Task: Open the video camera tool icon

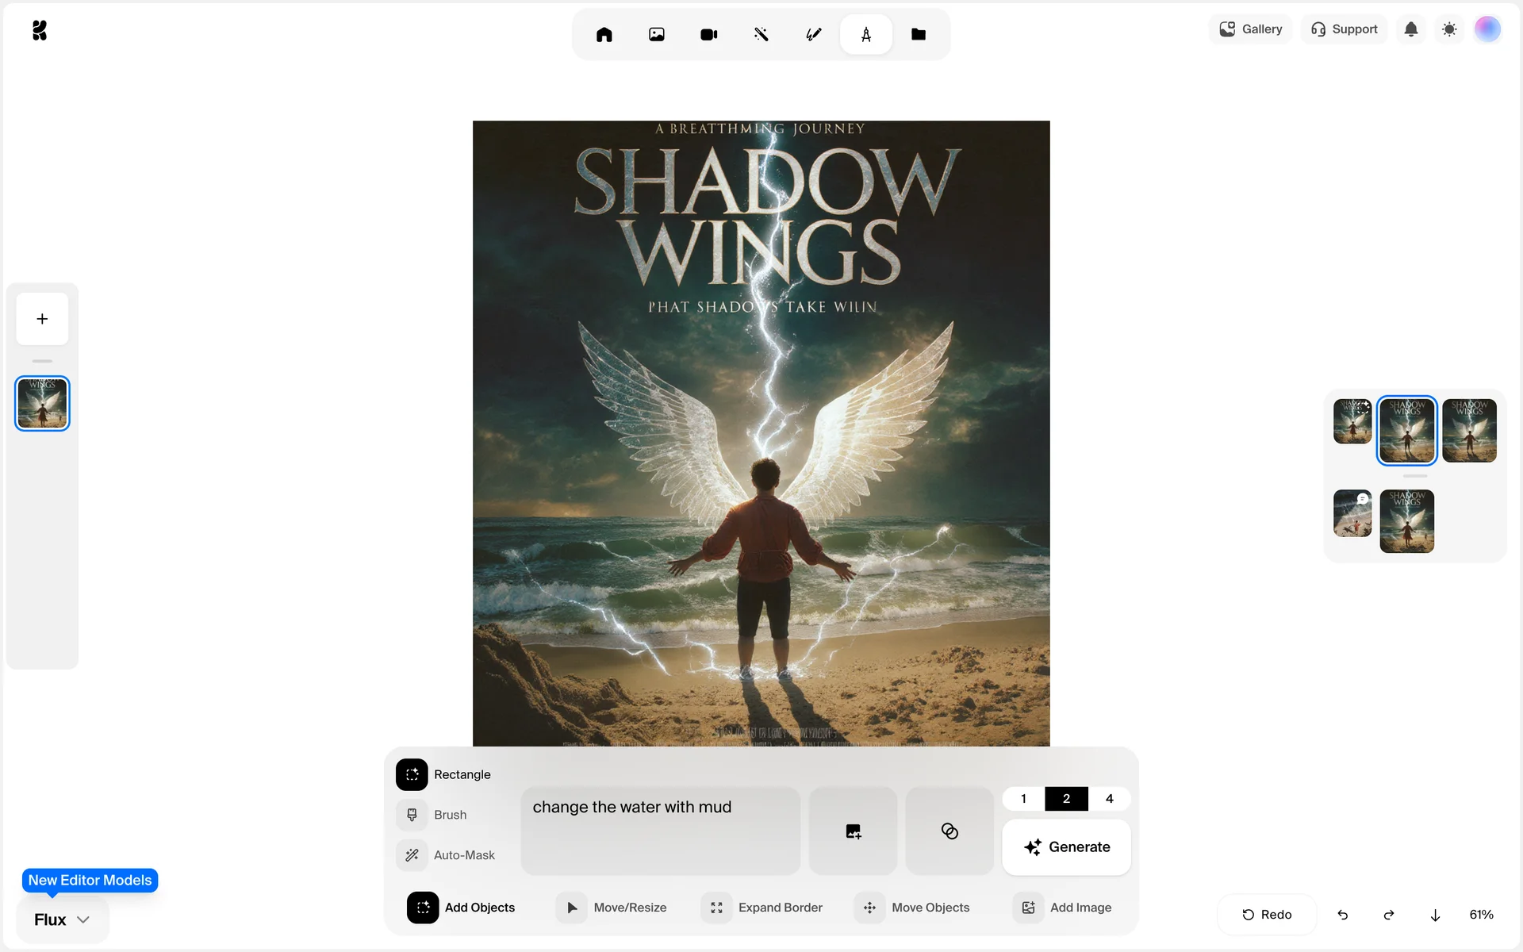Action: click(x=708, y=34)
